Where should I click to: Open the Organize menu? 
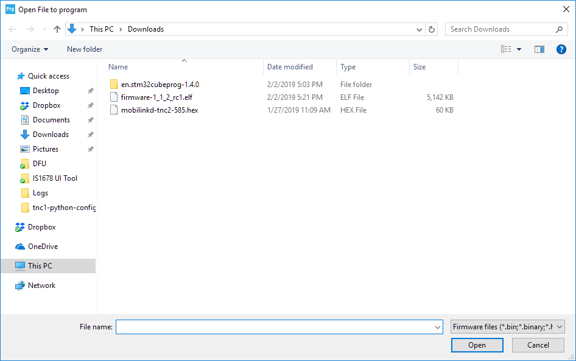click(x=30, y=49)
